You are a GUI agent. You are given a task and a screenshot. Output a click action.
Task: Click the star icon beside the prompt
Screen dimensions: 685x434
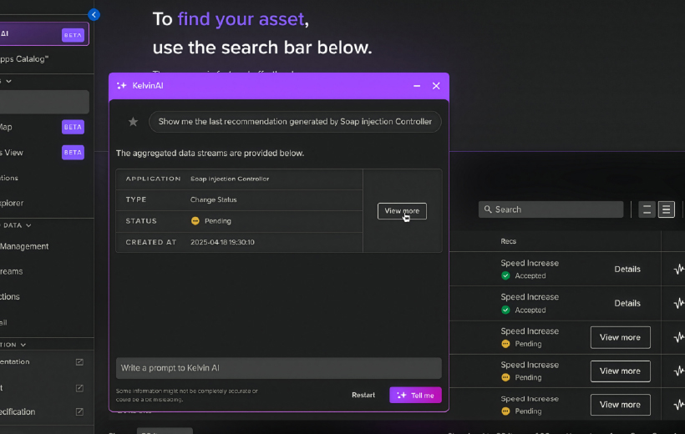133,122
